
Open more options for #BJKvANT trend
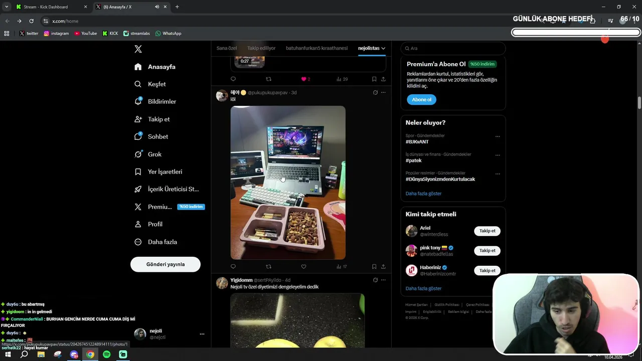498,136
